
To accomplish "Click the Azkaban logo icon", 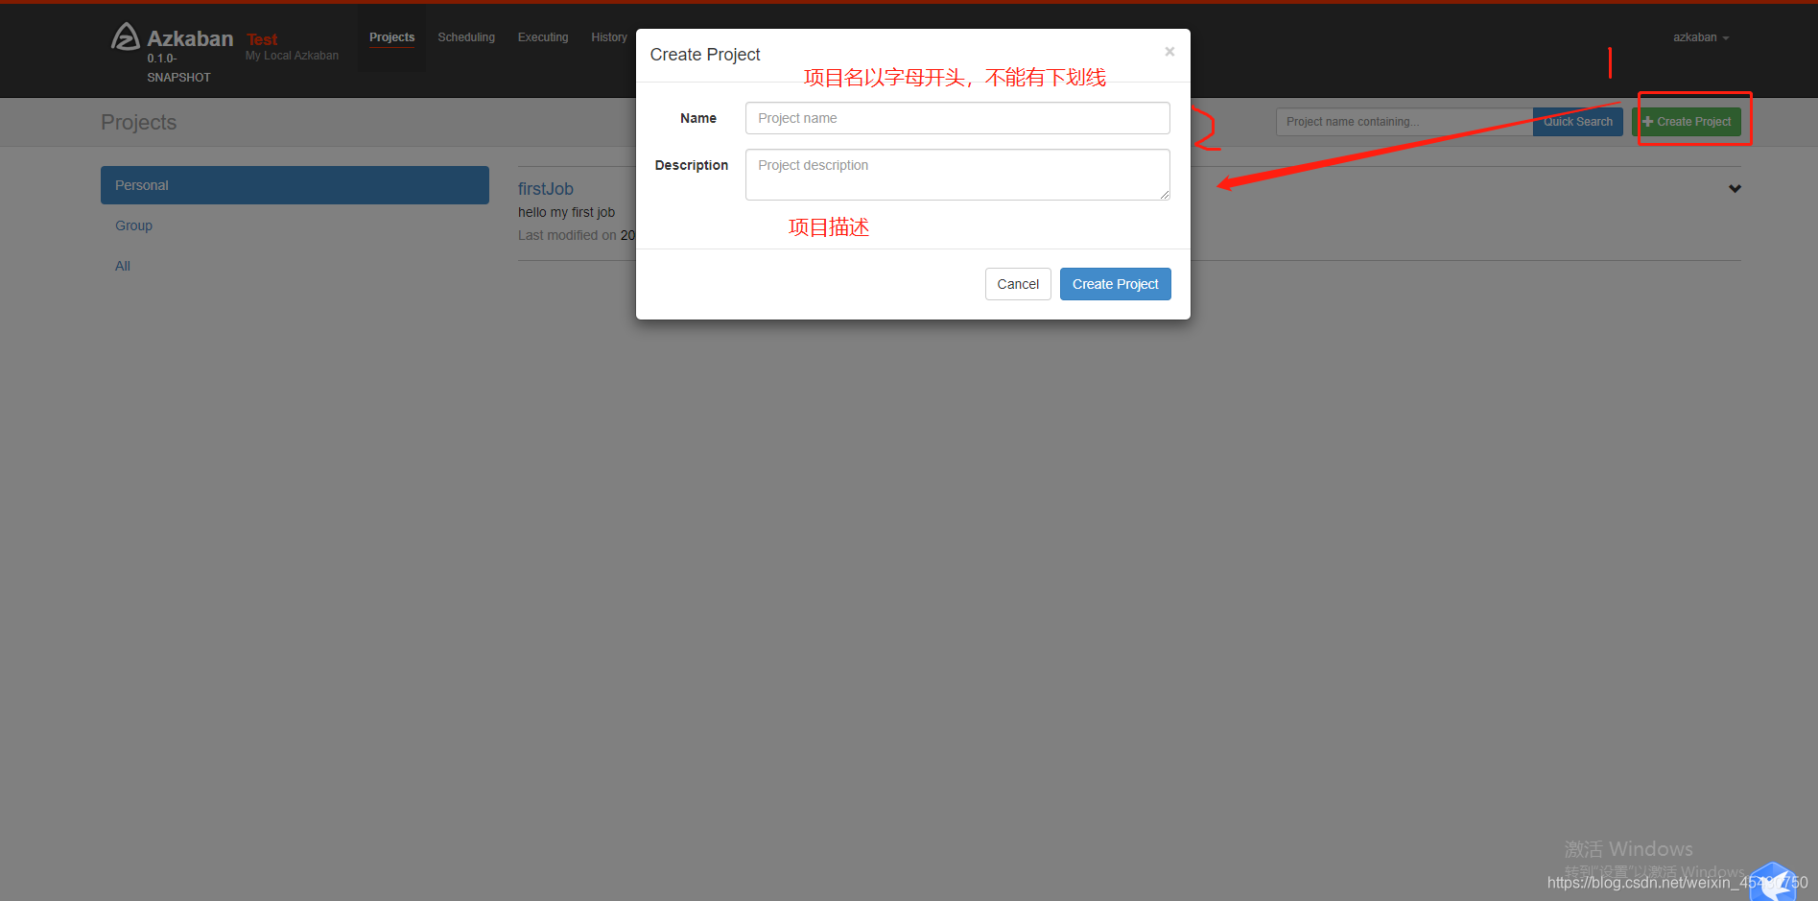I will click(126, 36).
